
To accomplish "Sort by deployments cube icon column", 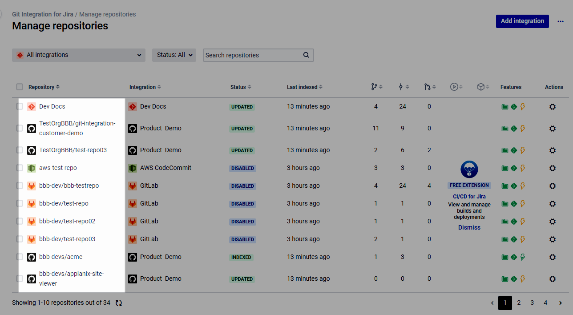I will [x=483, y=87].
